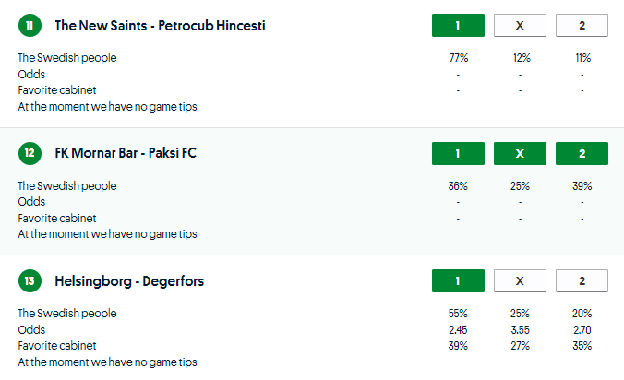Screen dimensions: 624x380
Task: Deselect 2 for FK Mornar Bar - Paksi FC
Action: [x=582, y=153]
